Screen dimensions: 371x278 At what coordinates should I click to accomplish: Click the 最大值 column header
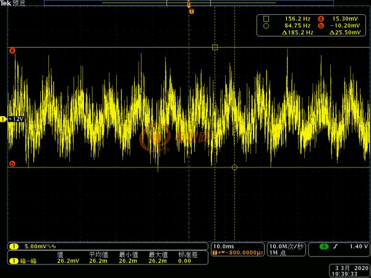pyautogui.click(x=158, y=255)
